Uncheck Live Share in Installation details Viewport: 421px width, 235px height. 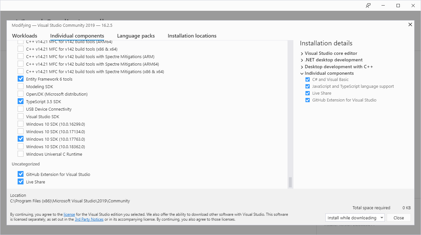pos(307,93)
